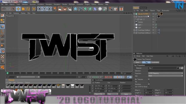Open the Scene objects icon
The width and height of the screenshot is (186, 104).
(x=100, y=9)
